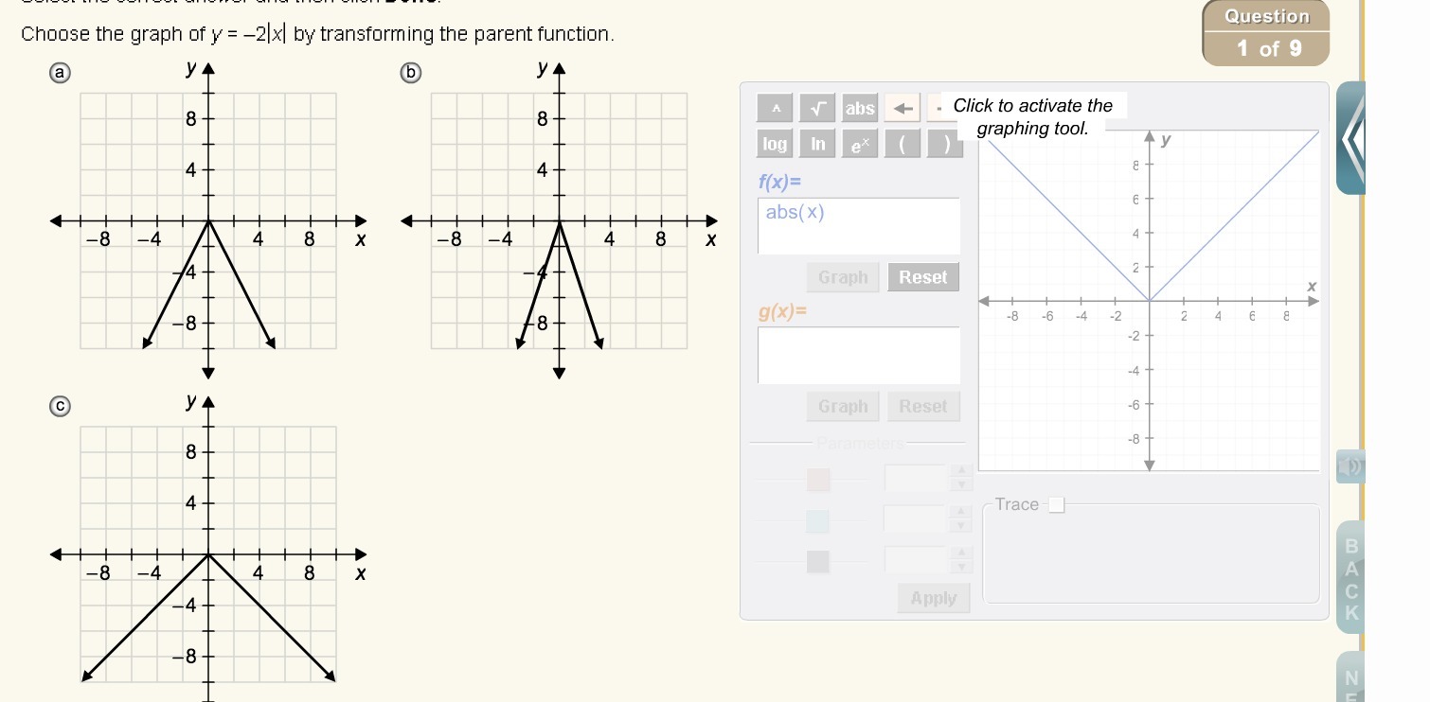Viewport: 1430px width, 702px height.
Task: Click the audio speaker icon
Action: click(x=1350, y=466)
